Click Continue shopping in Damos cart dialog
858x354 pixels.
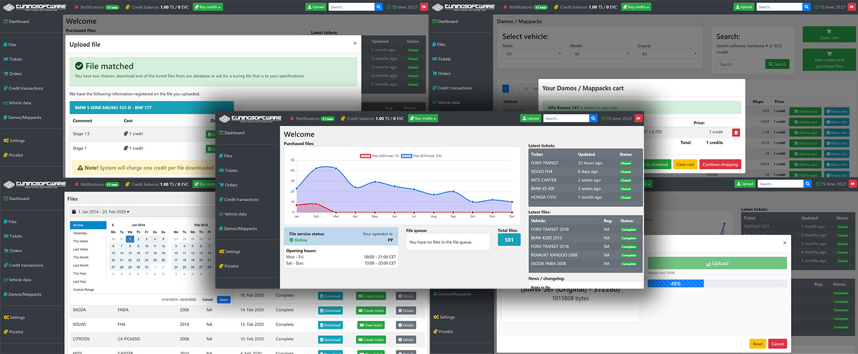(x=720, y=164)
